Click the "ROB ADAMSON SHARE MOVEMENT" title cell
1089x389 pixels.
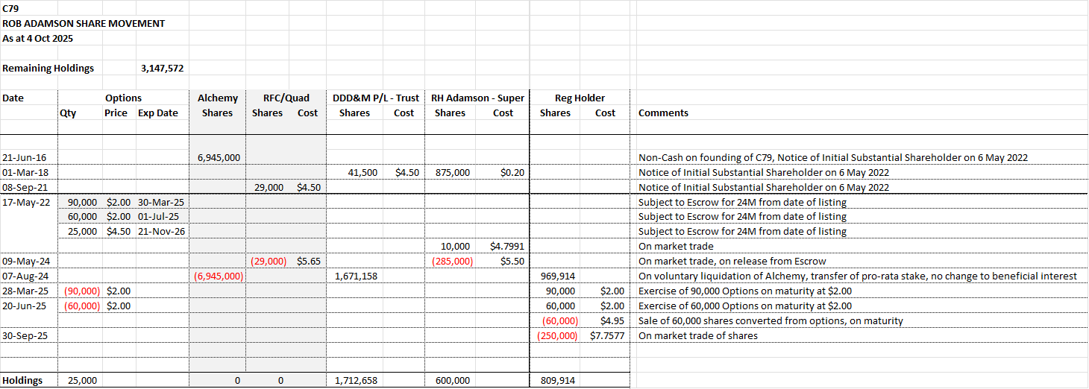(84, 23)
